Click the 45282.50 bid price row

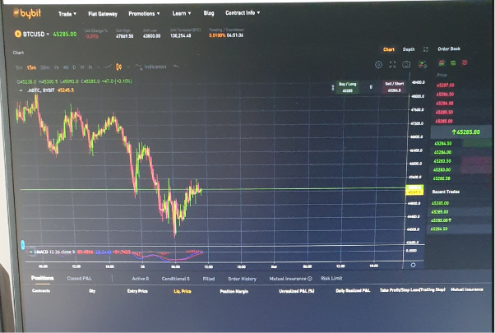[x=442, y=178]
